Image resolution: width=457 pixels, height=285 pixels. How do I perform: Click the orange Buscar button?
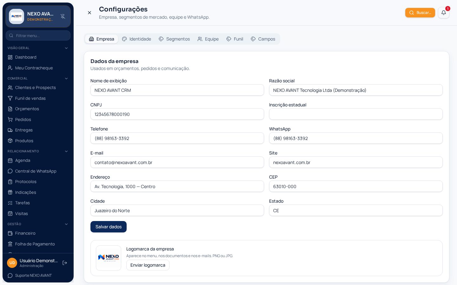coord(420,13)
